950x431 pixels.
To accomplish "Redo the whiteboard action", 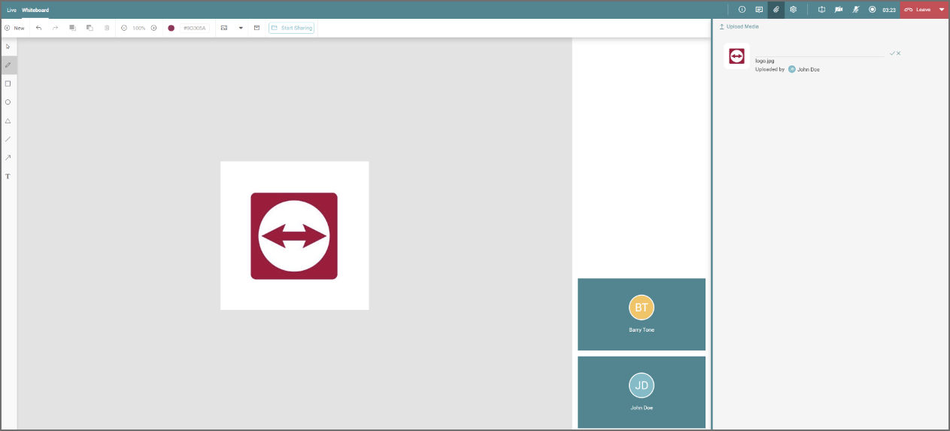I will 56,28.
